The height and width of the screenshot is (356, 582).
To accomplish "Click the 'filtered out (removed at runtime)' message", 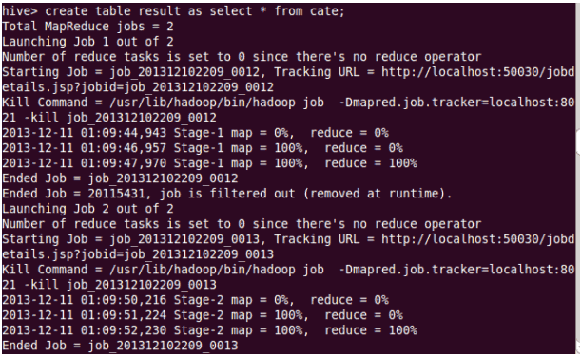I will coord(331,194).
